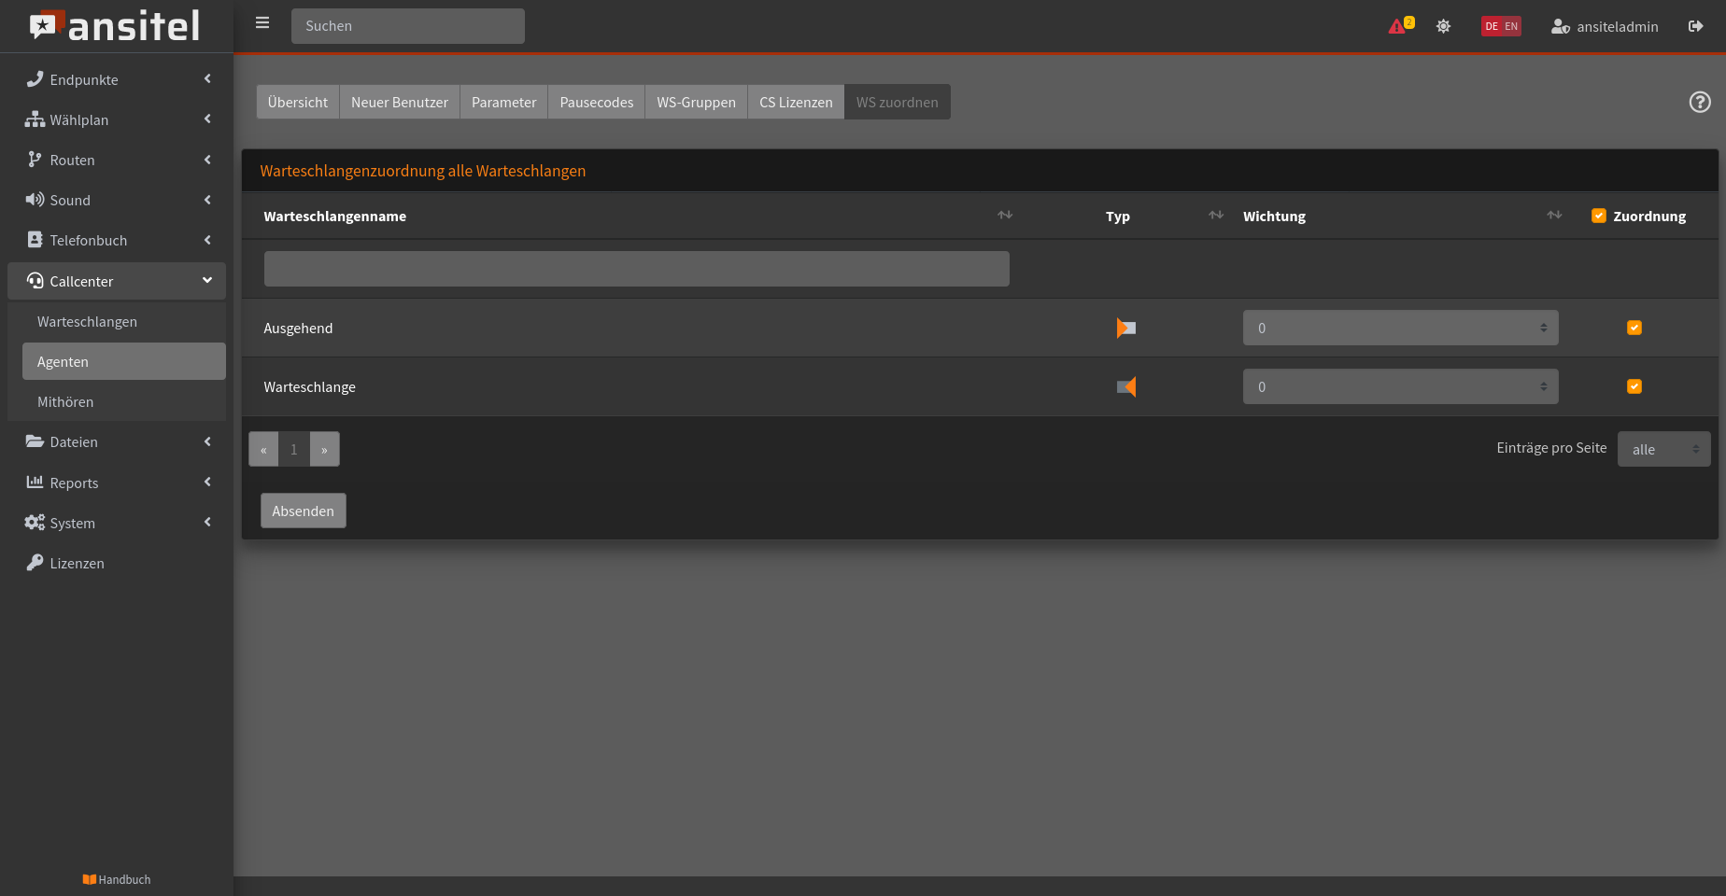The width and height of the screenshot is (1726, 896).
Task: Click the Ausgehend outgoing type icon
Action: pos(1126,329)
